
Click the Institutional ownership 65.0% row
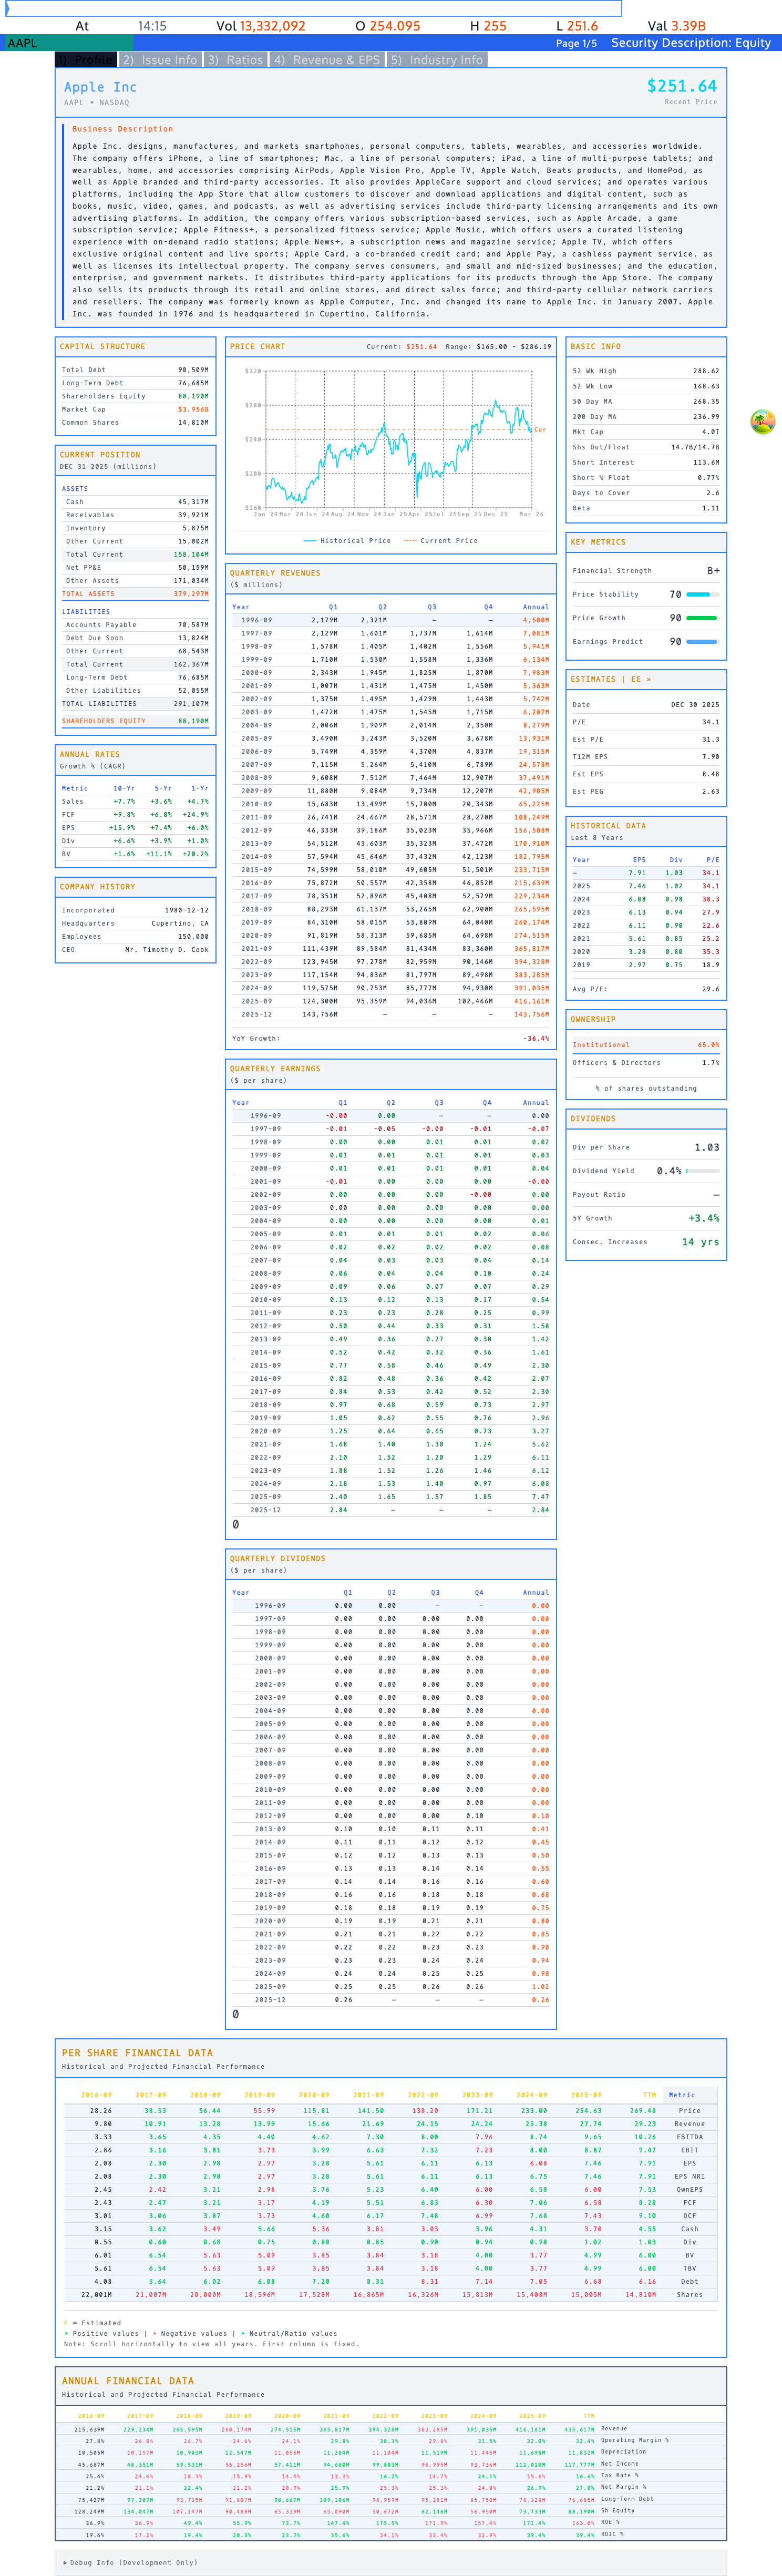(x=645, y=1045)
